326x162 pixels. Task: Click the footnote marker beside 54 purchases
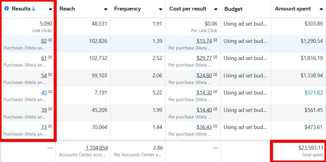pyautogui.click(x=50, y=74)
